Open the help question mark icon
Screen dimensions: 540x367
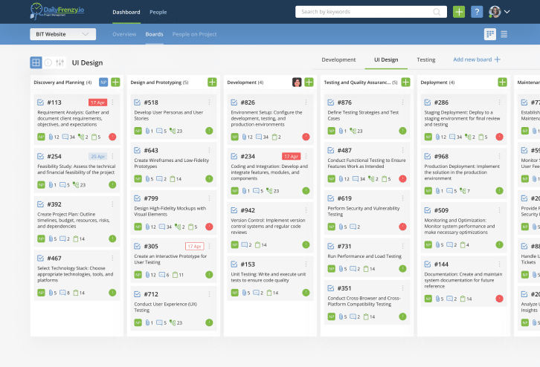(x=477, y=12)
